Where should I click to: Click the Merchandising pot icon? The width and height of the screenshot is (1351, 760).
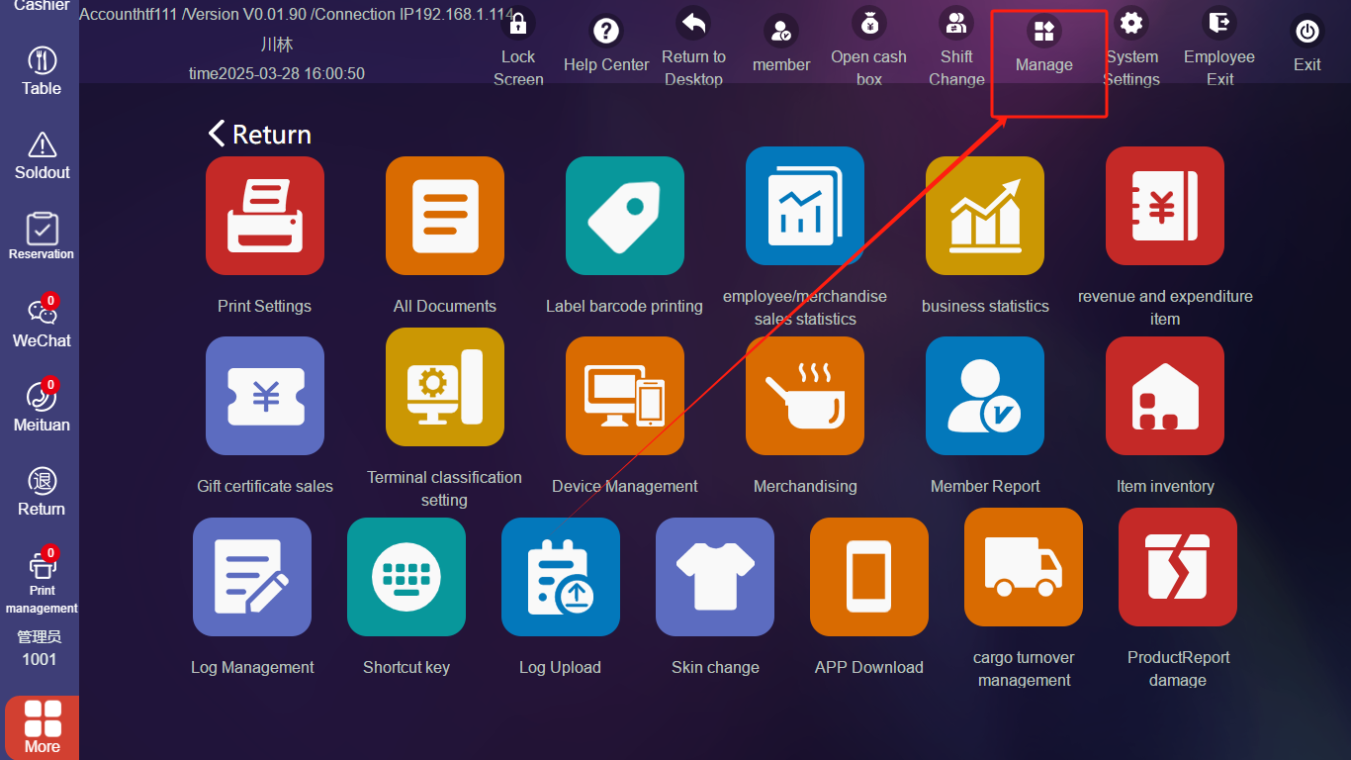coord(804,396)
